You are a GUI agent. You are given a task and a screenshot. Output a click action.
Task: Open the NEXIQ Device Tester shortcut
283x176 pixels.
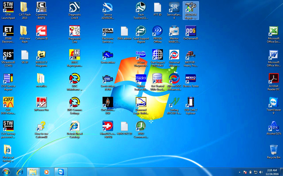click(x=191, y=80)
